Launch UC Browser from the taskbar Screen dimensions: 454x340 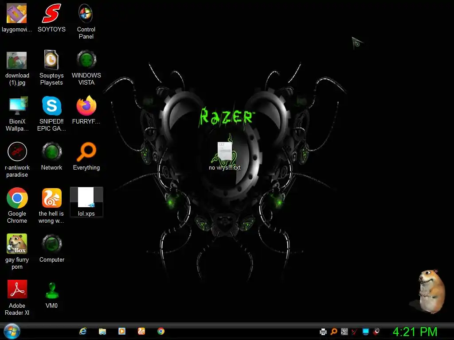[141, 331]
